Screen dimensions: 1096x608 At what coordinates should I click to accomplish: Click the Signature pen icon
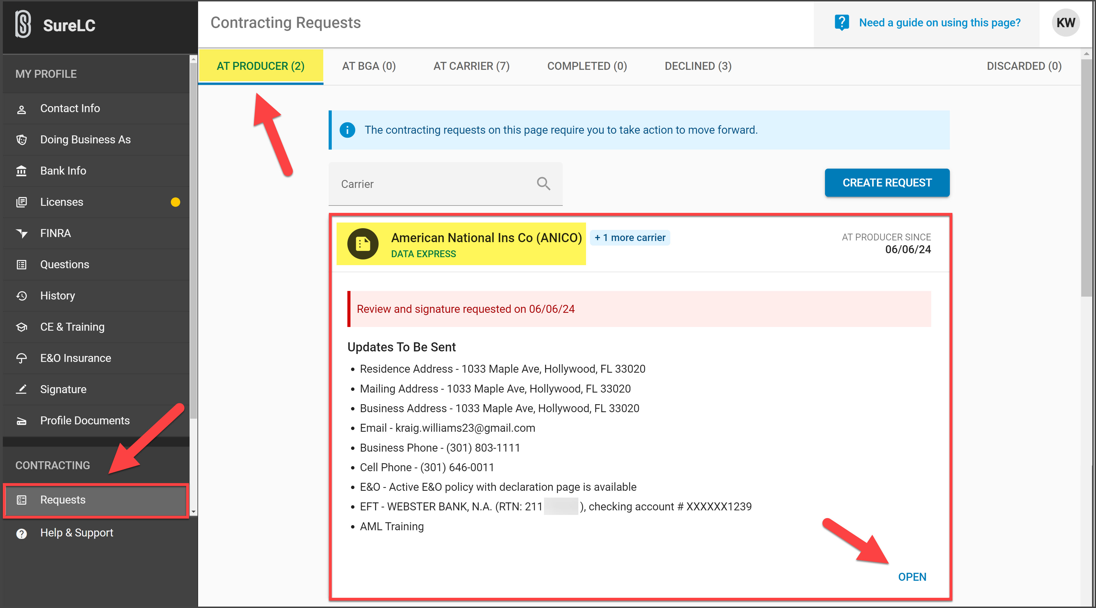coord(21,389)
